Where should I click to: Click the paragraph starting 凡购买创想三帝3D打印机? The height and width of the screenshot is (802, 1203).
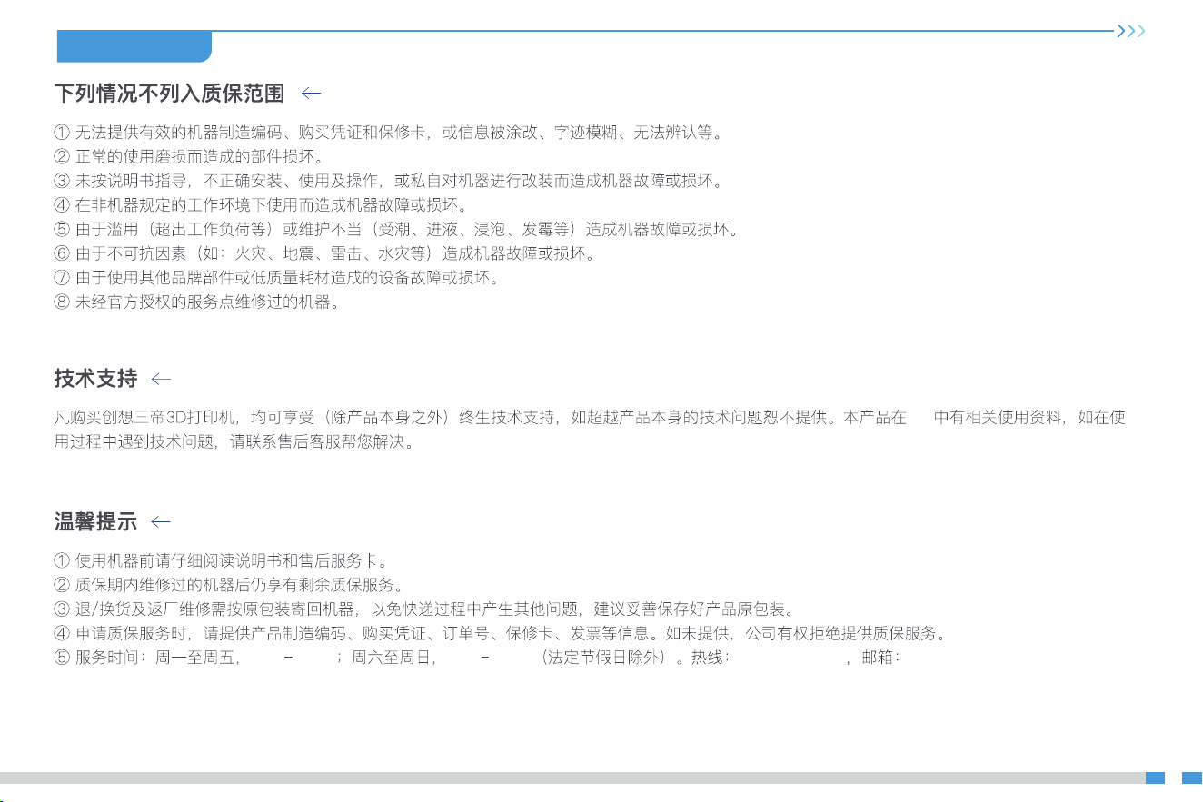[x=591, y=431]
